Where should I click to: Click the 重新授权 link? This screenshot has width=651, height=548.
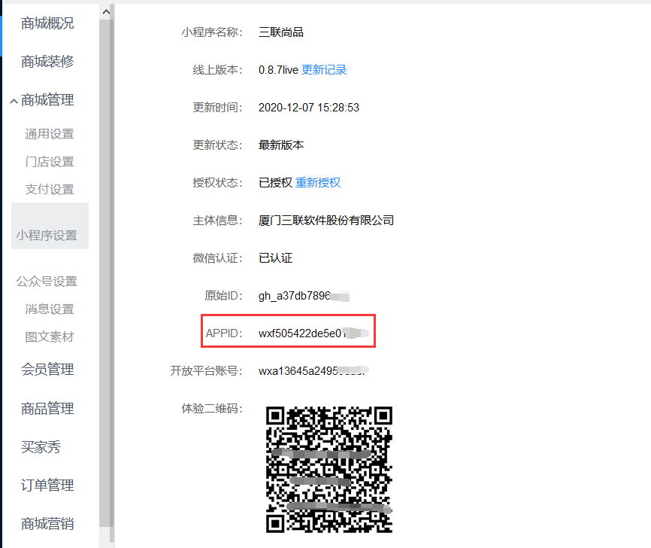318,182
